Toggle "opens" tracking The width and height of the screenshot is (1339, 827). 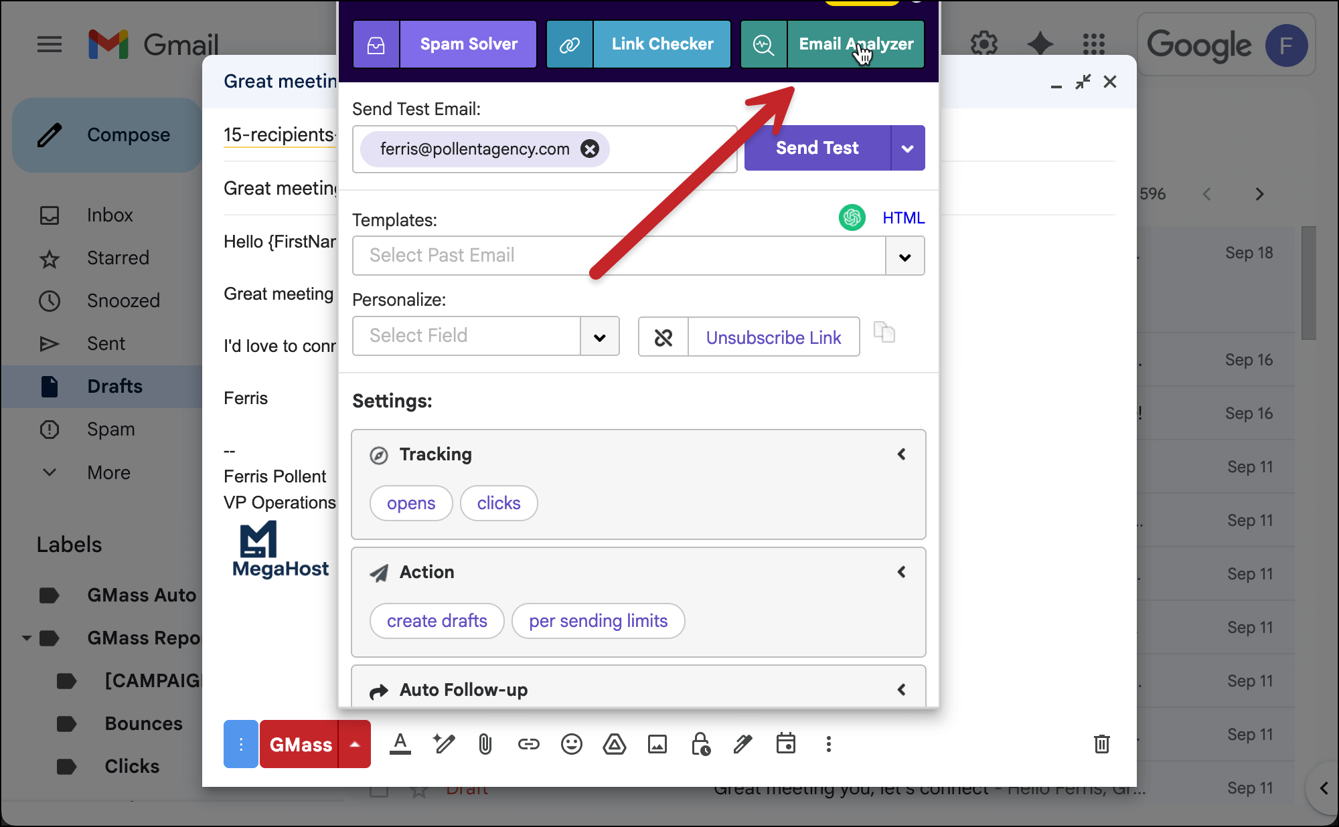(x=410, y=503)
